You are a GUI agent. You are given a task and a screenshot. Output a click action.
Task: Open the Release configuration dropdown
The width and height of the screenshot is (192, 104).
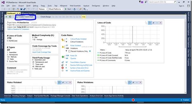(43, 9)
